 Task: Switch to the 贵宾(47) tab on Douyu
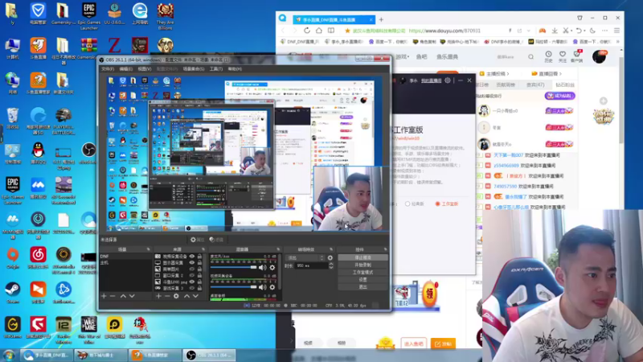(x=535, y=85)
